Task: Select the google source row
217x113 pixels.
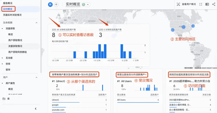Action: tap(79, 105)
